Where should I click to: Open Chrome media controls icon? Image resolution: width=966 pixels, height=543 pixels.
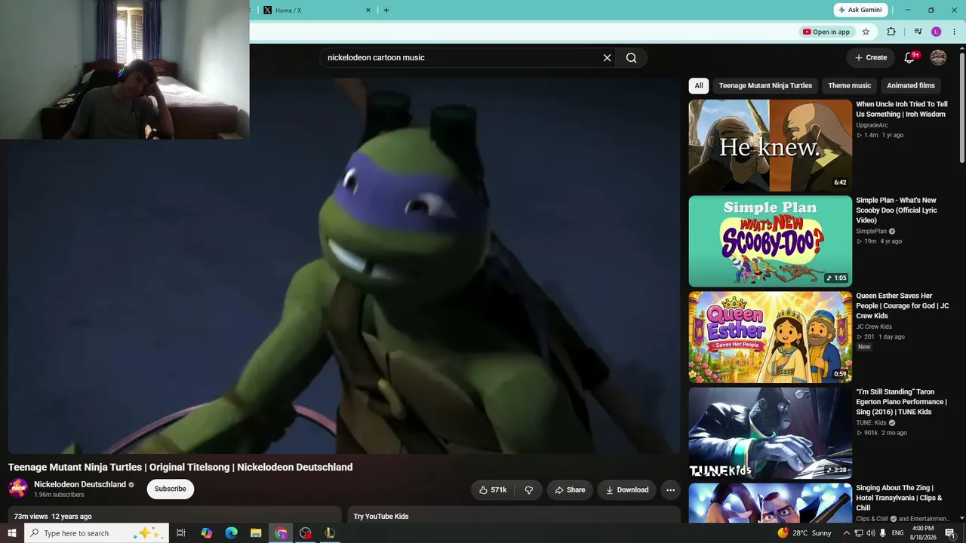pos(918,32)
